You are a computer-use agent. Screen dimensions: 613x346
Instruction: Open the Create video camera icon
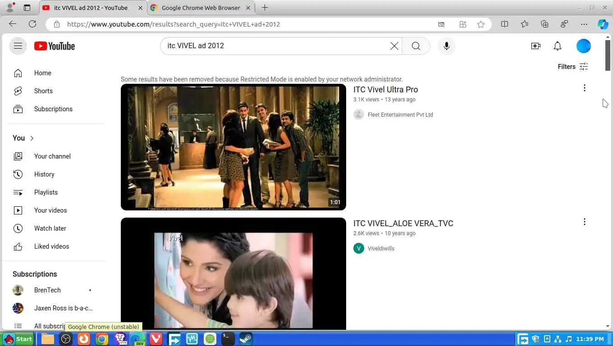pyautogui.click(x=535, y=46)
